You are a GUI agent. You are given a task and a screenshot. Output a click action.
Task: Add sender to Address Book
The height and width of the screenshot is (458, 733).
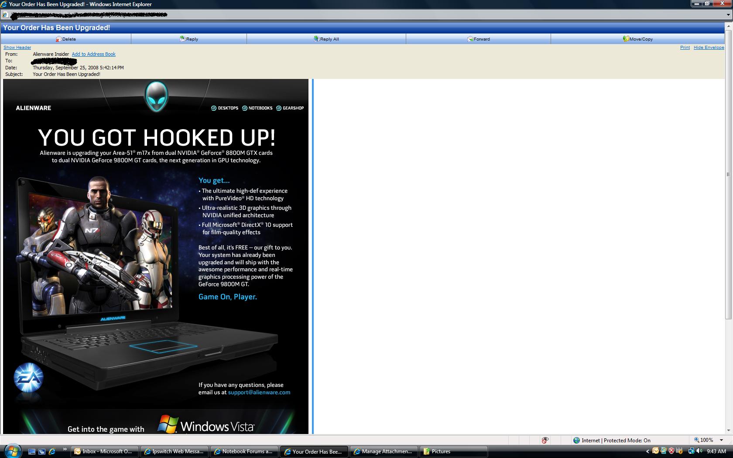tap(94, 54)
